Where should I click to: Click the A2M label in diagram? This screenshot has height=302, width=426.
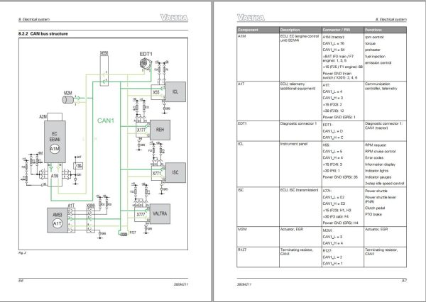(43, 117)
